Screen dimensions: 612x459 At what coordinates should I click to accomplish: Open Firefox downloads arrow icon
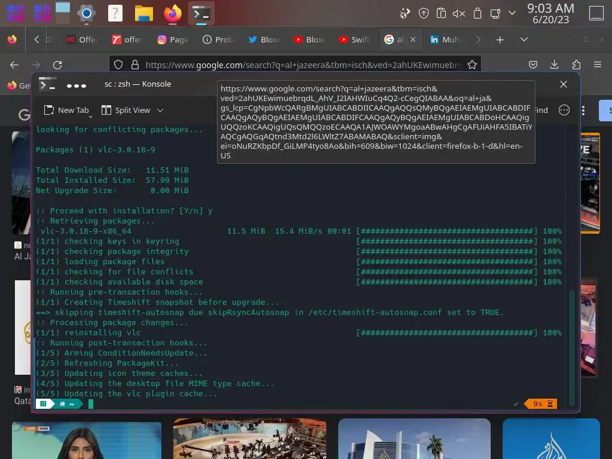click(554, 65)
